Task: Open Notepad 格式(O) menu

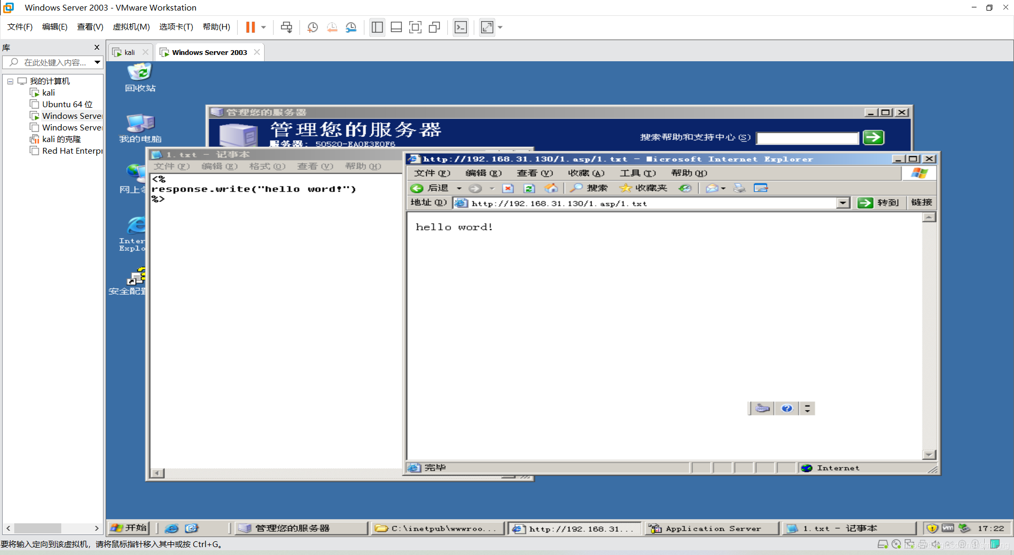Action: 267,166
